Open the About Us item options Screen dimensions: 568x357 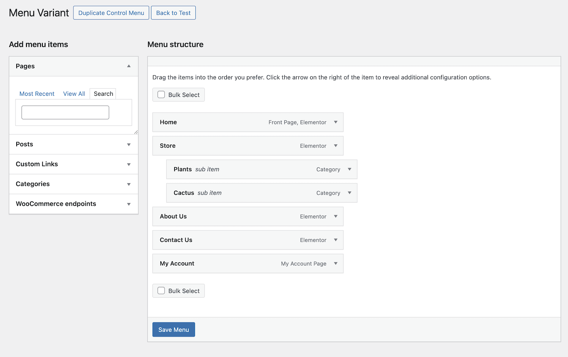(335, 216)
